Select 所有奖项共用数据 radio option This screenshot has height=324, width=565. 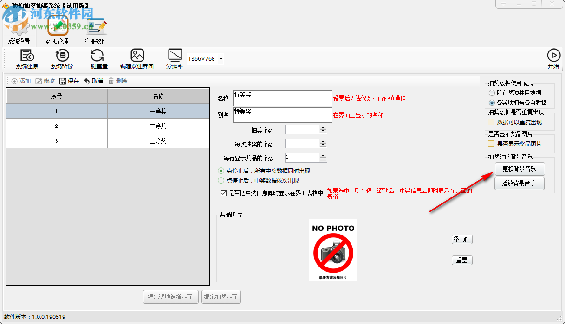coord(492,93)
